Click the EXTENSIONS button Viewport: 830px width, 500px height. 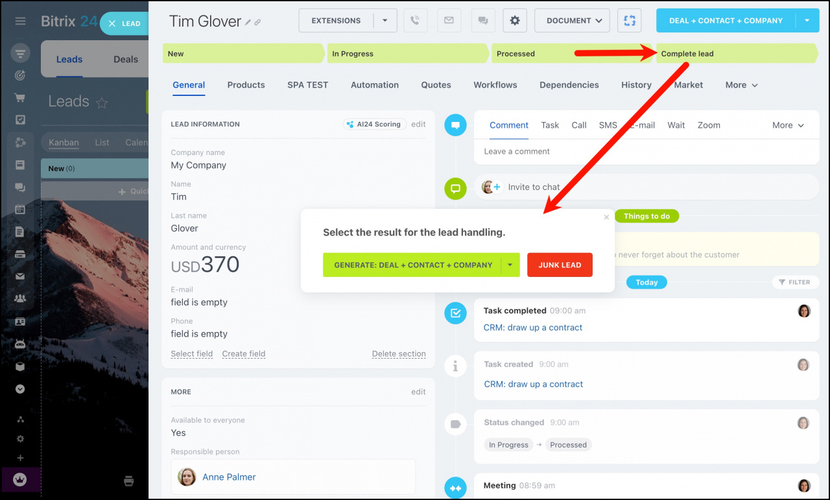[337, 21]
